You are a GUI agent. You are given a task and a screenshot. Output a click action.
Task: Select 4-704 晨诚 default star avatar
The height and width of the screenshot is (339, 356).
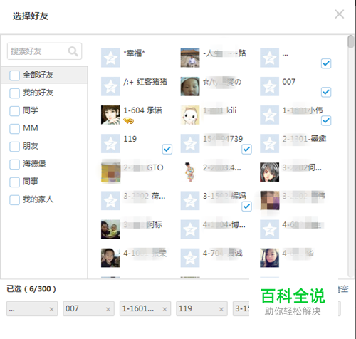point(190,258)
